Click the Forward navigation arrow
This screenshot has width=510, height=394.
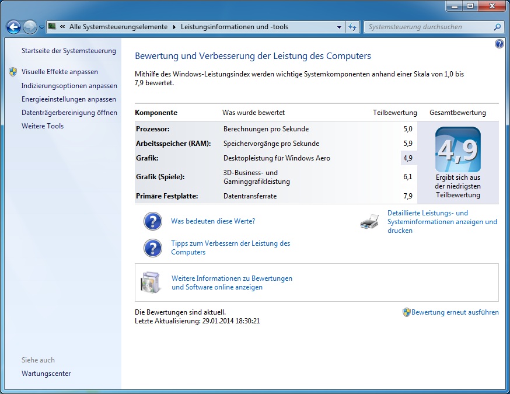30,27
